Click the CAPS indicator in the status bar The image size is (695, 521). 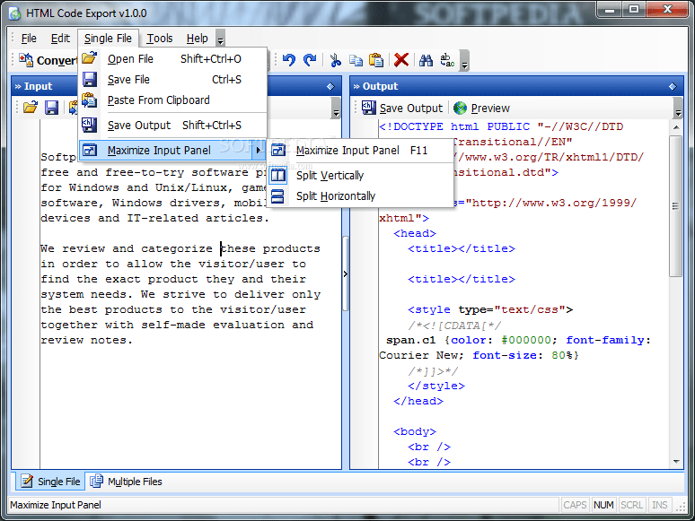(x=575, y=505)
